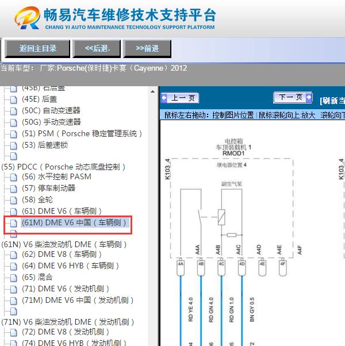The width and height of the screenshot is (345, 346).
Task: Click connector pin 4D in wiring diagram
Action: point(242,267)
